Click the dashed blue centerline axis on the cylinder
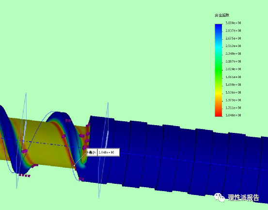Viewport: 268px width, 210px height. point(188,161)
